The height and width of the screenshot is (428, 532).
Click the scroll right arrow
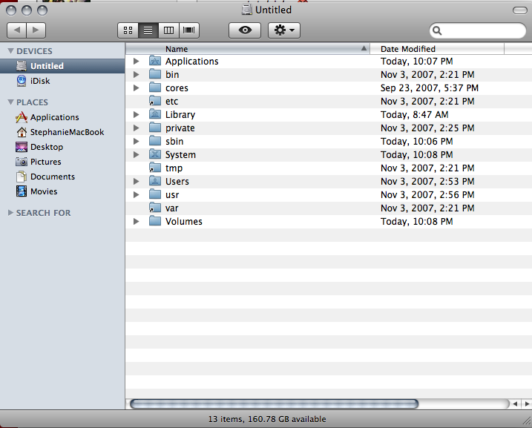point(526,404)
